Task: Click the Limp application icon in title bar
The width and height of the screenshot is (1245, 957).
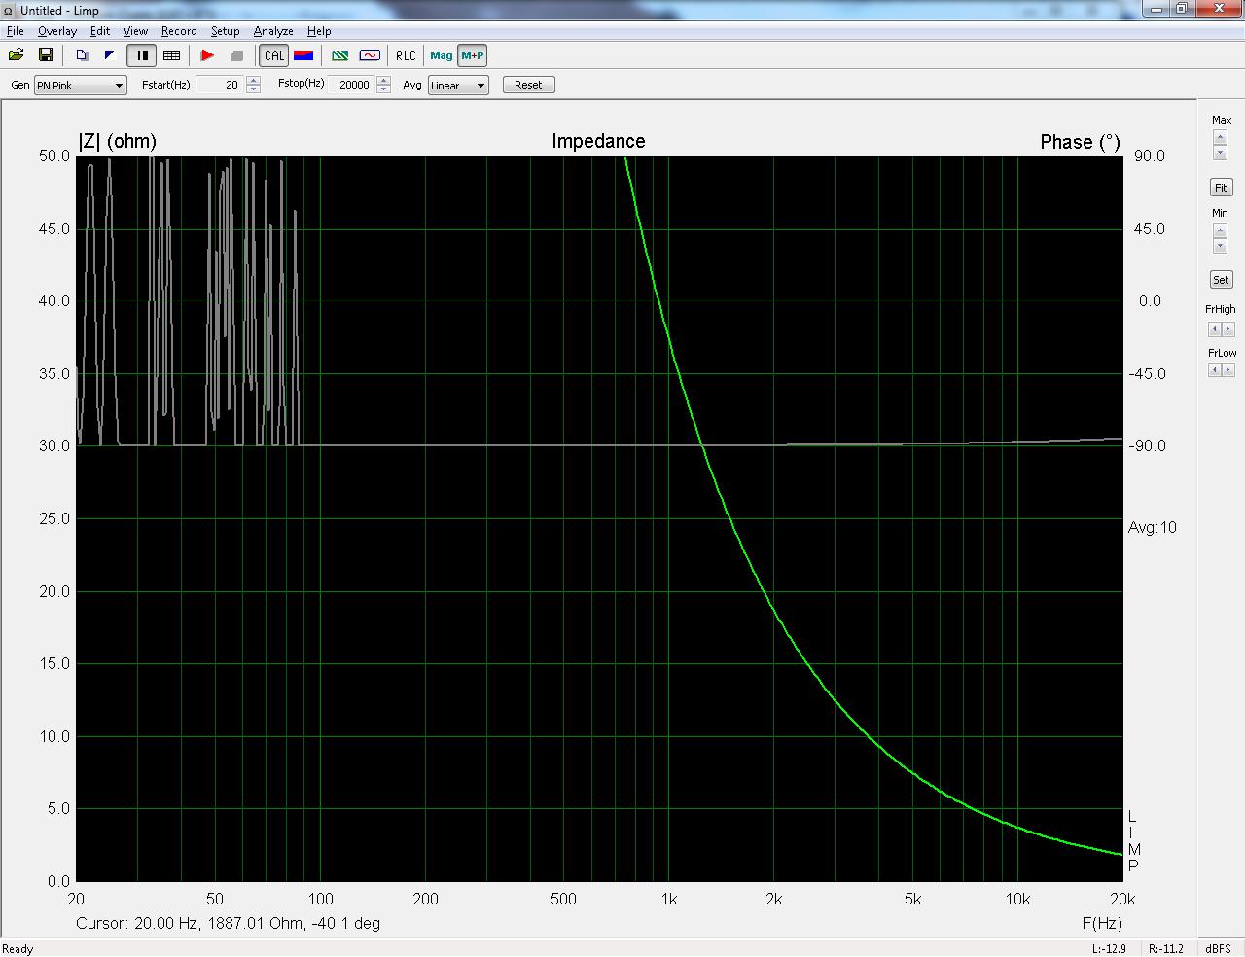Action: (x=10, y=10)
